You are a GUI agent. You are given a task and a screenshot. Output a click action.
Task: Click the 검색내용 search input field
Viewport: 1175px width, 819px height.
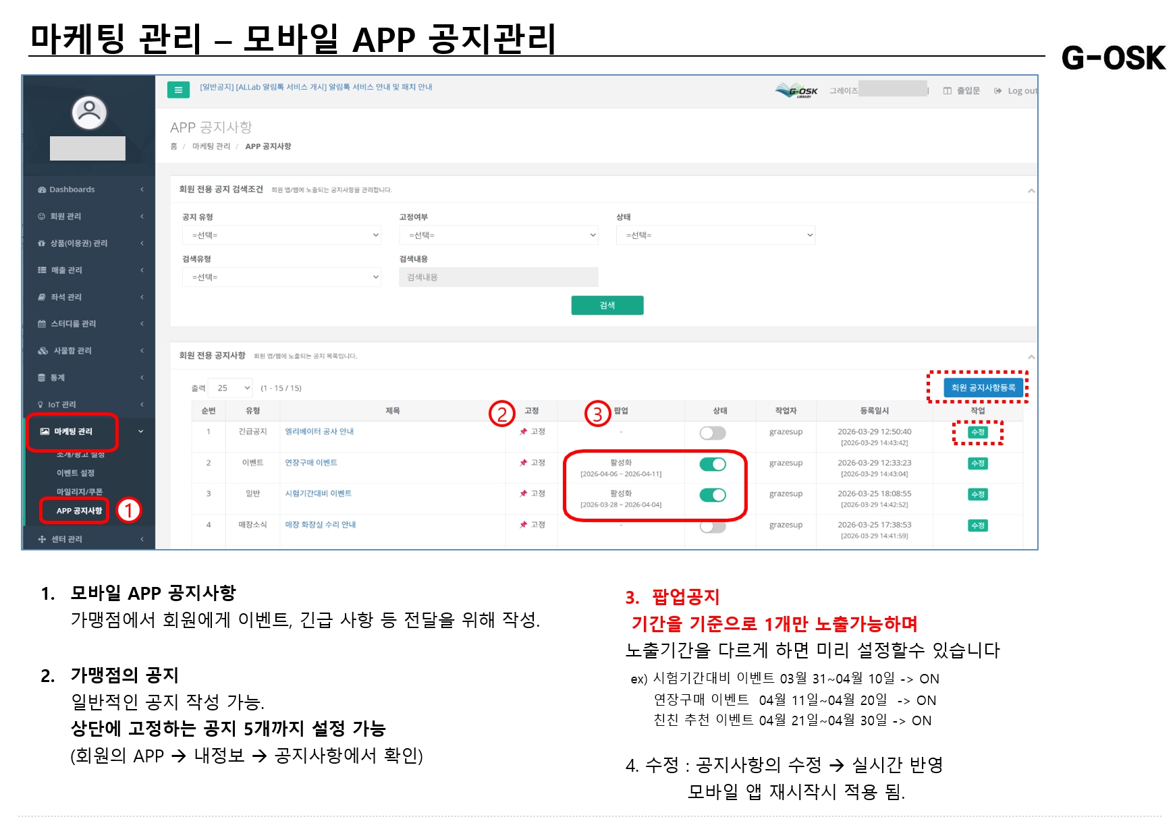pos(499,277)
